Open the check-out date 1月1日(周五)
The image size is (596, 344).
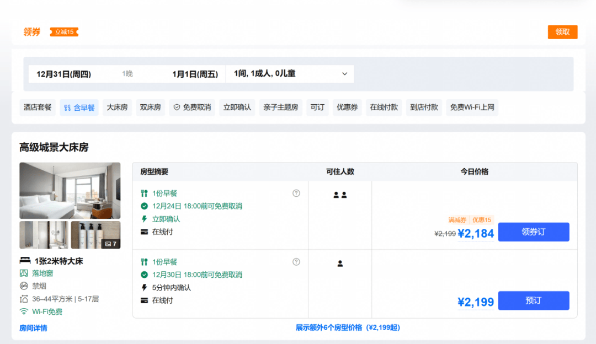(195, 74)
